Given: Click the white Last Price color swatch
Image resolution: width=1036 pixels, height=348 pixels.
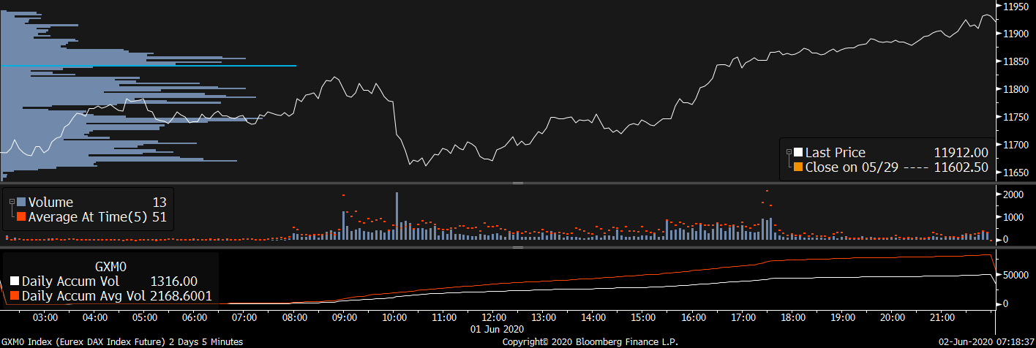Looking at the screenshot, I should tap(798, 153).
